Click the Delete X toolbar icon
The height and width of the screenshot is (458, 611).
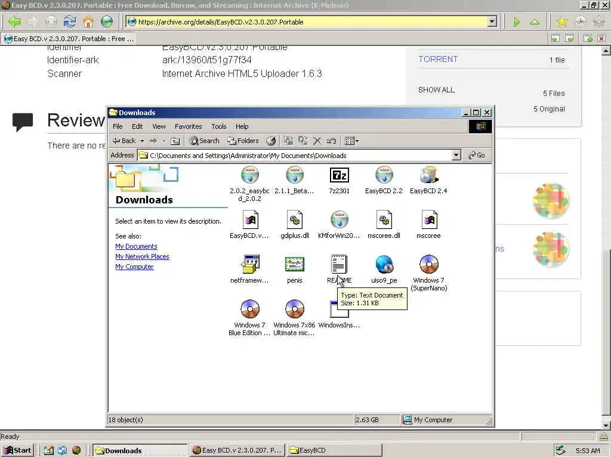[317, 141]
